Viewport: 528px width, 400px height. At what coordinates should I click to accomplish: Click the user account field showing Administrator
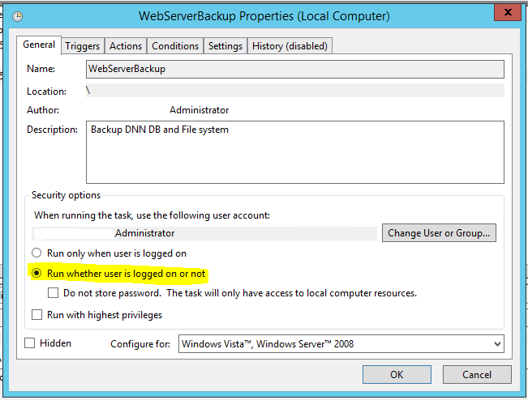tap(204, 233)
